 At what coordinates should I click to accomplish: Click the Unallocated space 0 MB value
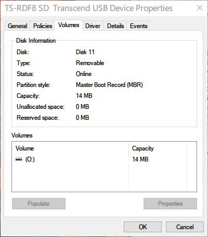coord(83,107)
